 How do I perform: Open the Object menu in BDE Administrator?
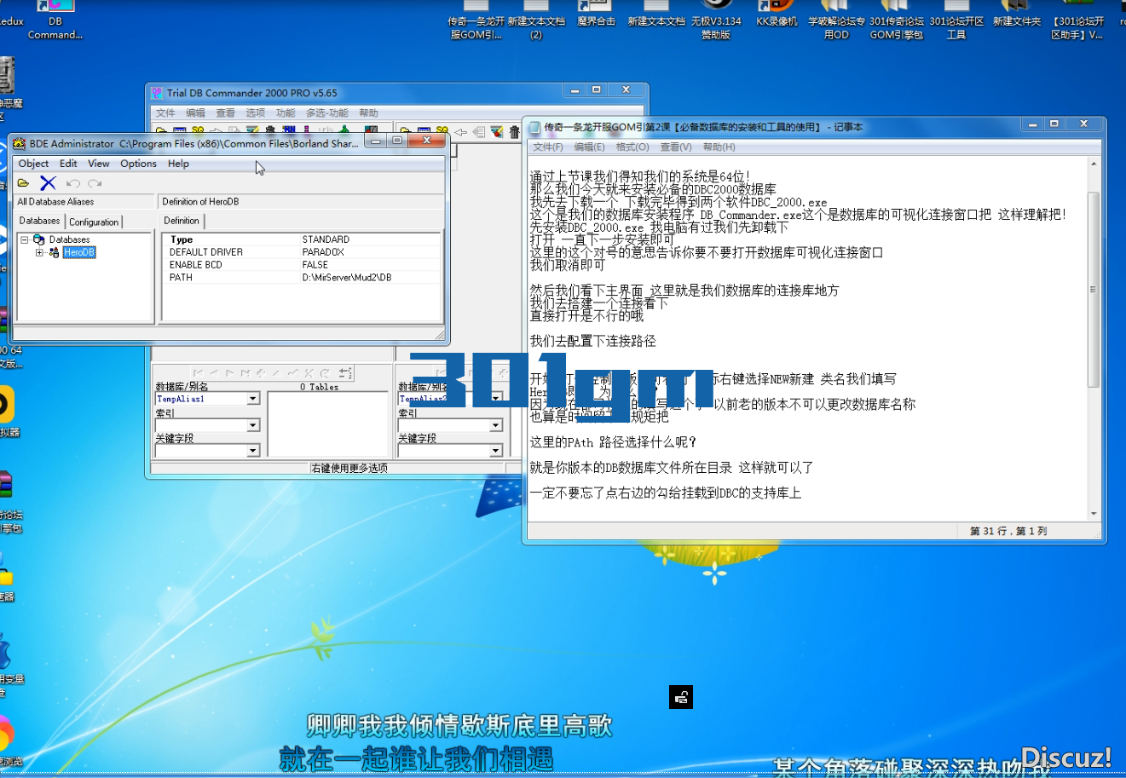click(x=33, y=164)
